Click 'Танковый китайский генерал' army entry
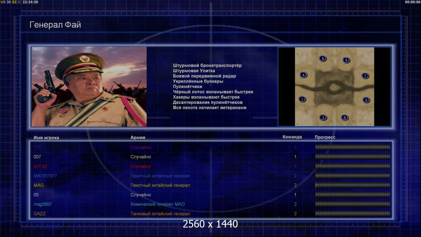This screenshot has width=421, height=237. pos(160,214)
